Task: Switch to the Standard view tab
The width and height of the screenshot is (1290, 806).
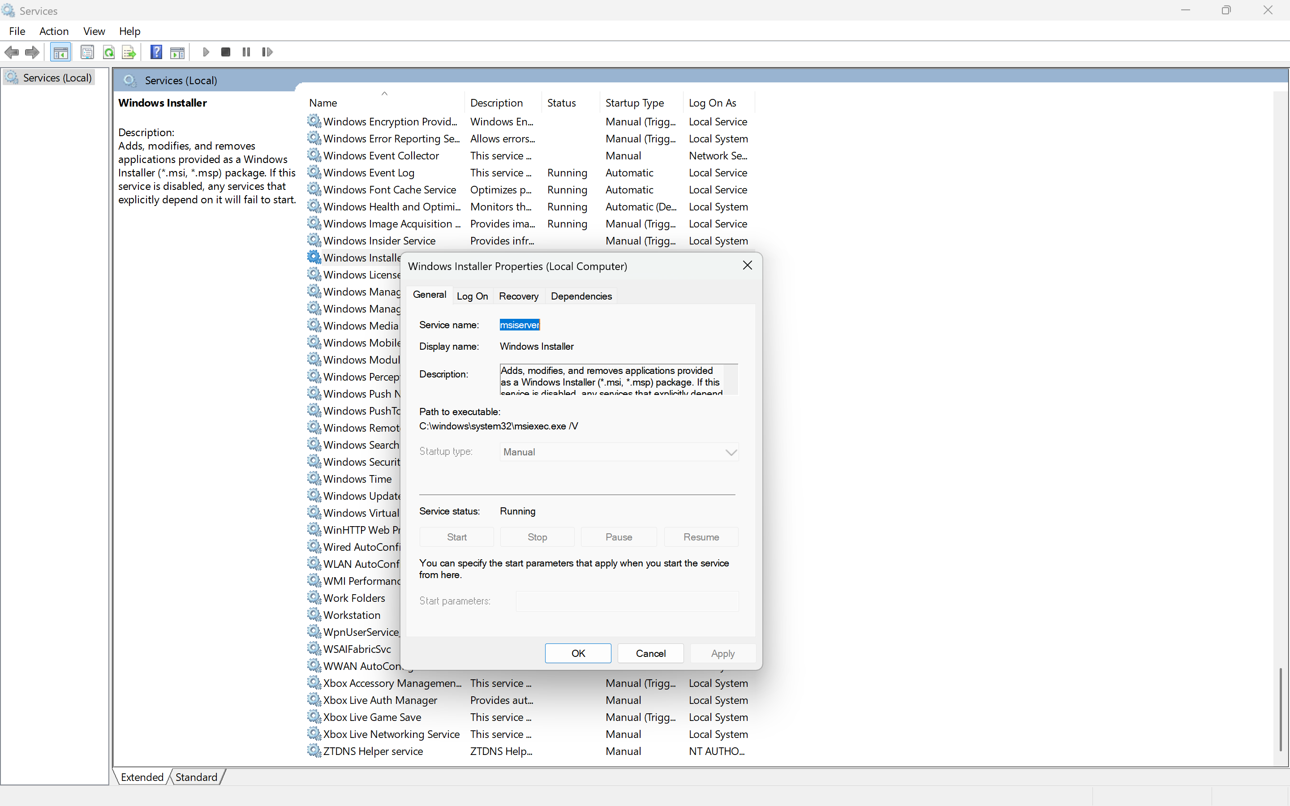Action: tap(196, 777)
